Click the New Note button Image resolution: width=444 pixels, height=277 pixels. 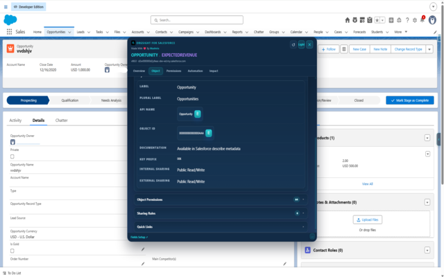[x=380, y=49]
